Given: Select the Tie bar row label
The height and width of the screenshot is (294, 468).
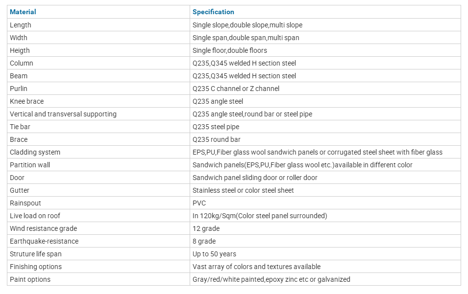Looking at the screenshot, I should [20, 127].
